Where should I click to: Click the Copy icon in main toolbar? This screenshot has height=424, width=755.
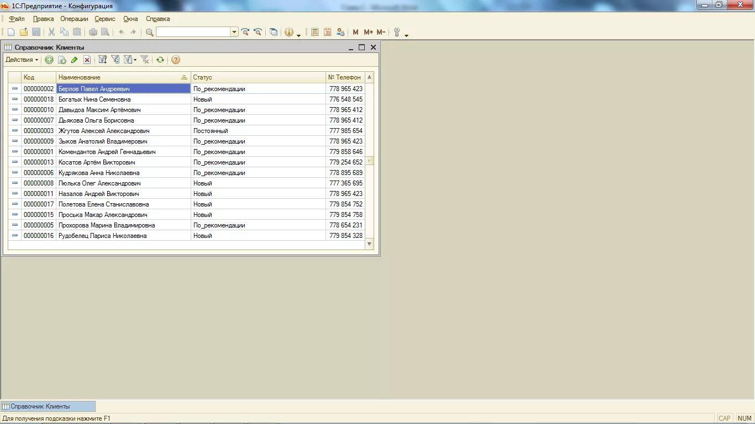tap(65, 33)
